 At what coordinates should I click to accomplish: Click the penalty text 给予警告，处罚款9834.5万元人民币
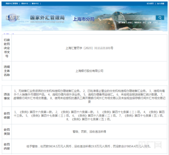[x=49, y=146]
